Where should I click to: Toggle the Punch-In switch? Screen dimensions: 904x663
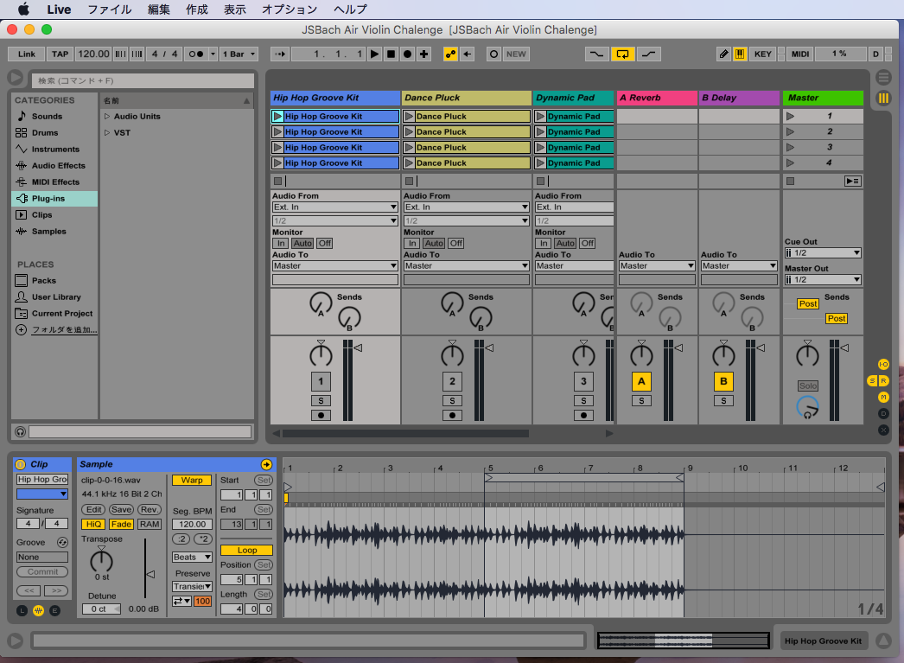coord(596,54)
